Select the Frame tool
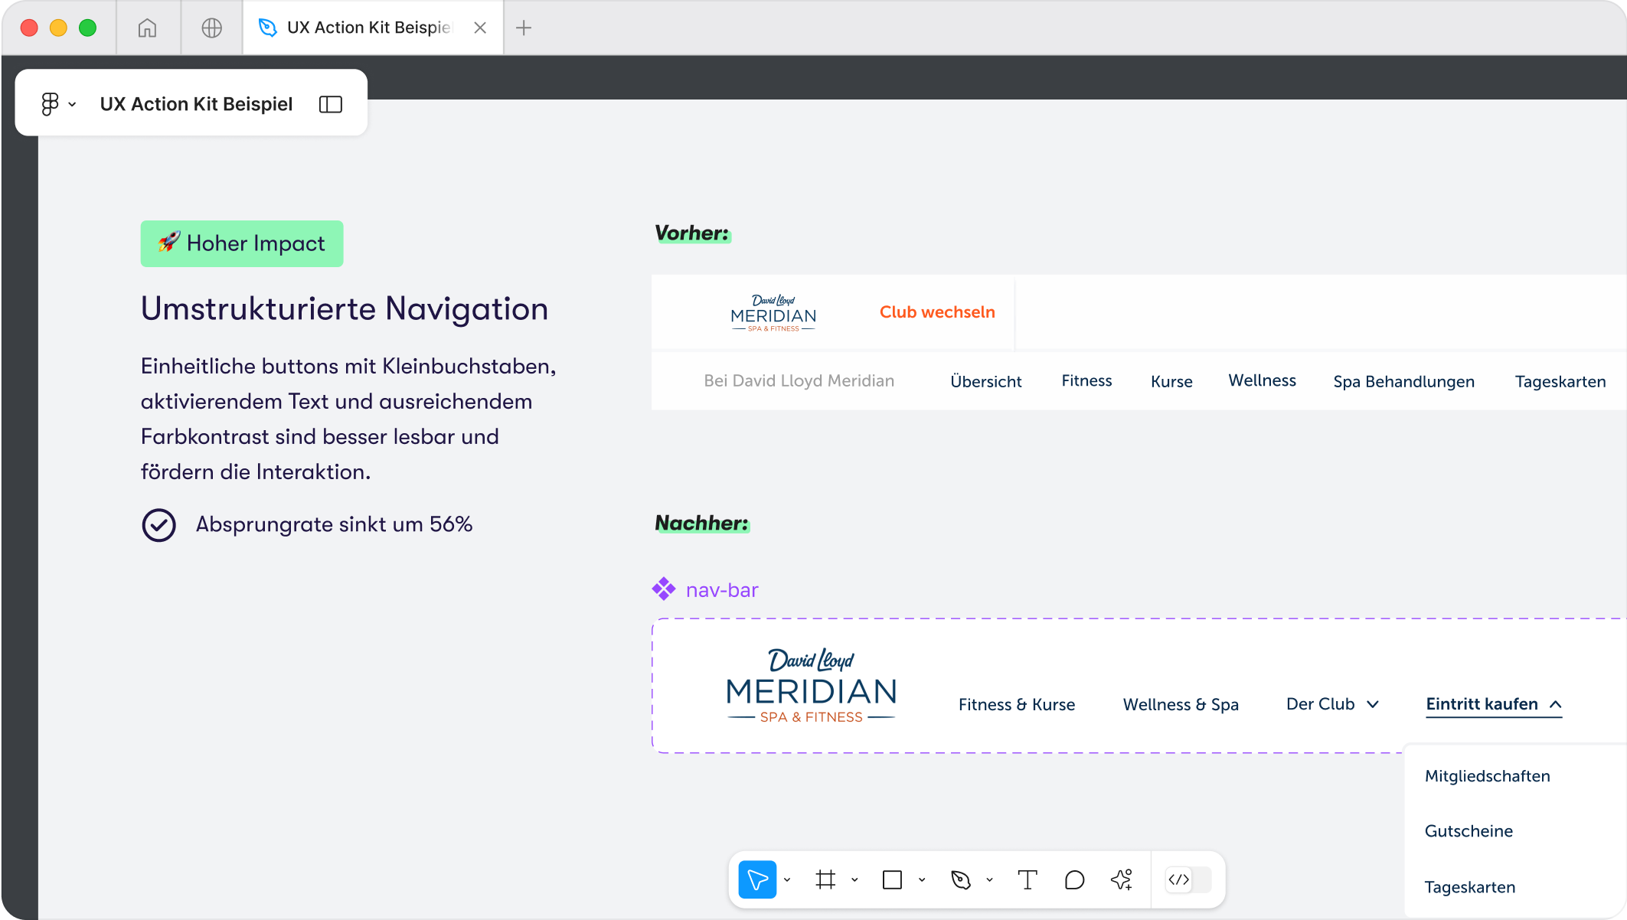This screenshot has width=1627, height=920. [x=825, y=879]
